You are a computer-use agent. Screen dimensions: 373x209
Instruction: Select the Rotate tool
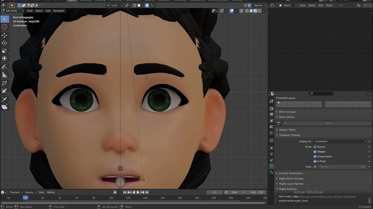pos(4,43)
